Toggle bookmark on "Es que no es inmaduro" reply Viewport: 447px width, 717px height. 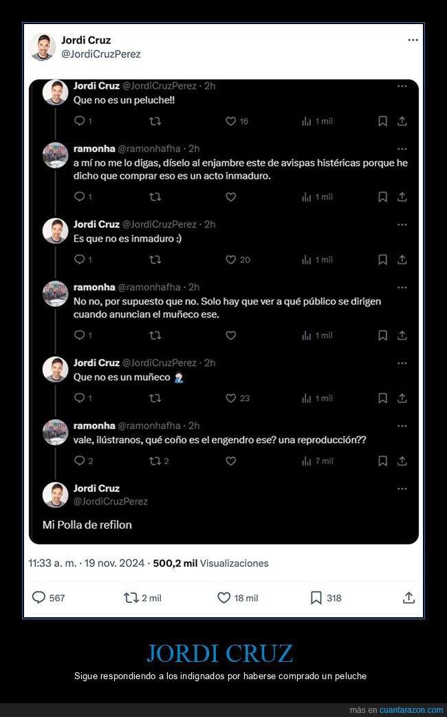tap(382, 259)
